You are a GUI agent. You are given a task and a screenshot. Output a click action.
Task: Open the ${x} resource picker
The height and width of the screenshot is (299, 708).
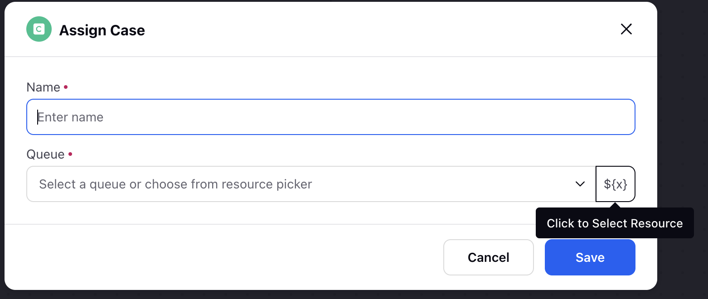click(616, 184)
